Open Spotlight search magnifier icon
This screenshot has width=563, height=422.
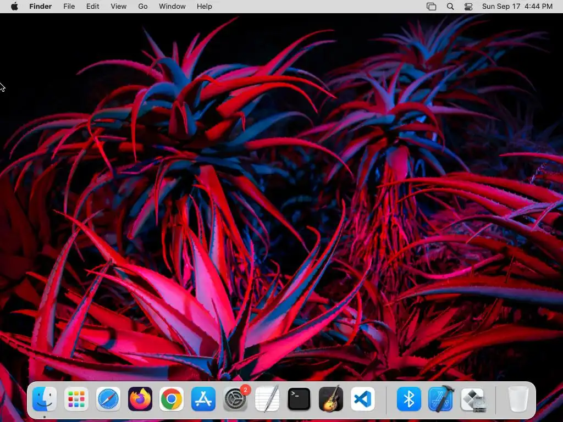(x=450, y=7)
